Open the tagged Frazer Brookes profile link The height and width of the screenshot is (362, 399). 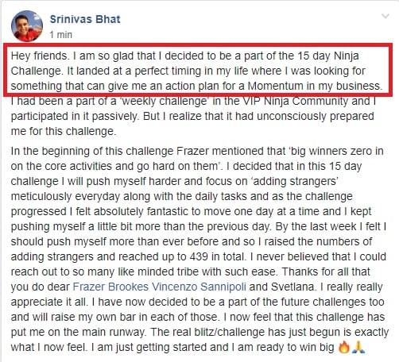click(110, 287)
